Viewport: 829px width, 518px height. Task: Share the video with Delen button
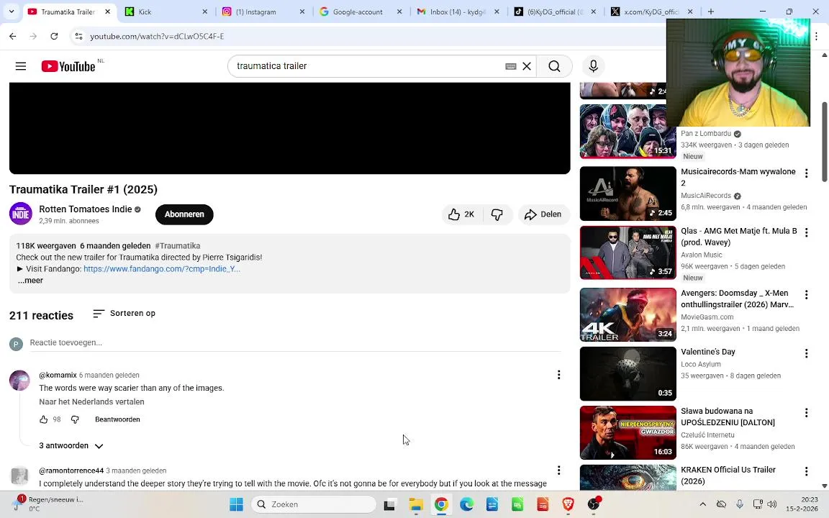click(x=543, y=214)
